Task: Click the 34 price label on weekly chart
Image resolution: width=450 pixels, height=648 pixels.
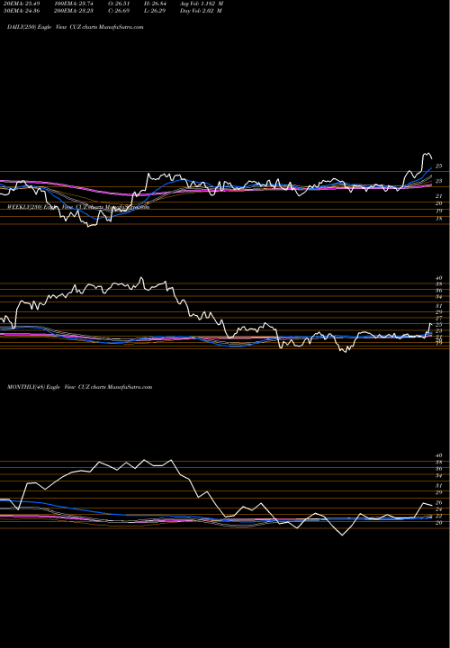Action: pos(439,297)
